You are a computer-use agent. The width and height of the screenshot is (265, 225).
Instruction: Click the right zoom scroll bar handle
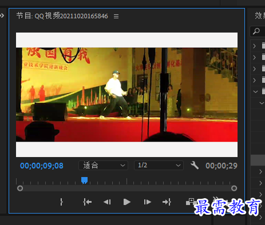tap(234, 188)
